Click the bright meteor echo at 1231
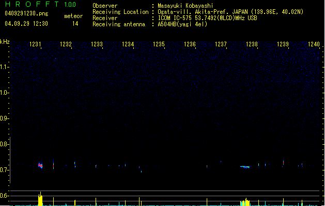Screen dimensions: 325x206 click(x=40, y=165)
